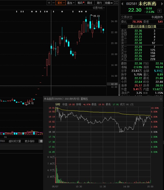Select the TRIX indicator tab
The height and width of the screenshot is (190, 164).
tap(2, 141)
